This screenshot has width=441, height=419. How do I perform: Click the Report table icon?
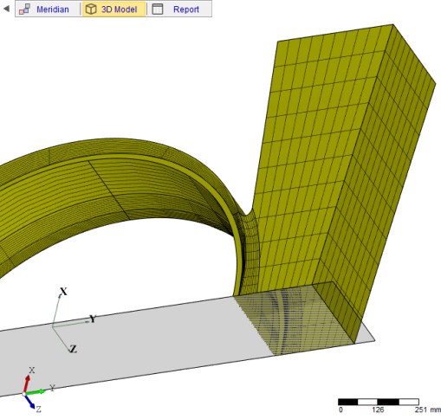coord(158,10)
